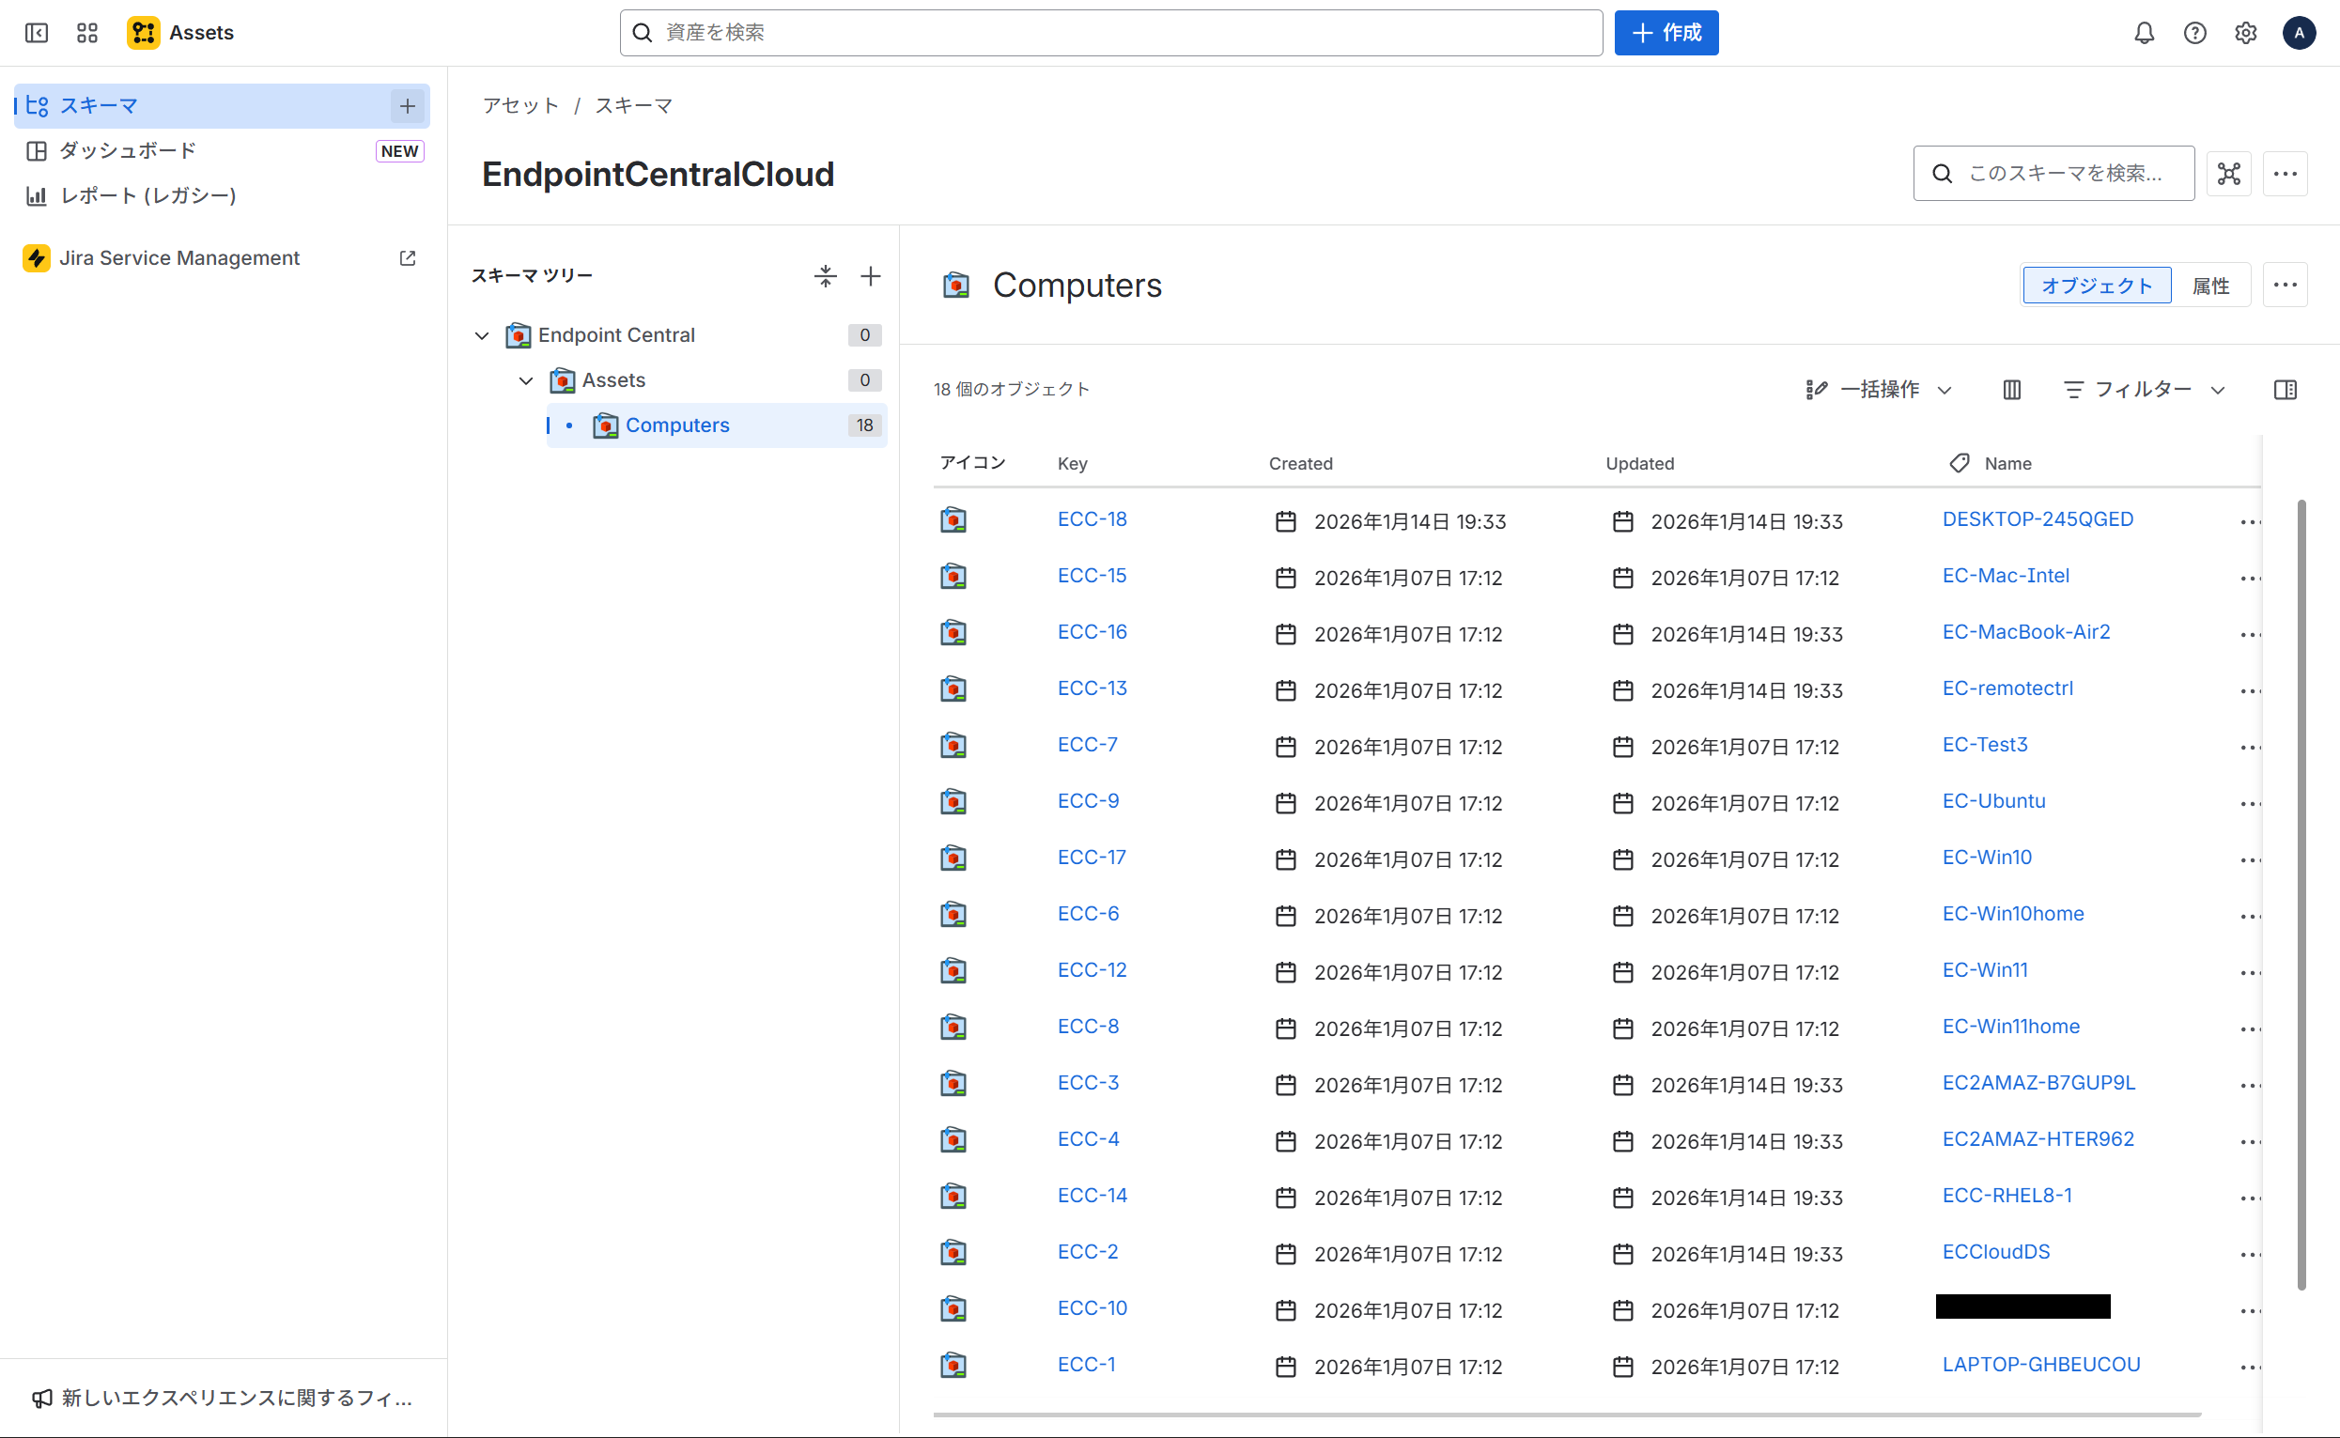This screenshot has height=1438, width=2340.
Task: Collapse the Endpoint Central tree node
Action: click(x=482, y=335)
